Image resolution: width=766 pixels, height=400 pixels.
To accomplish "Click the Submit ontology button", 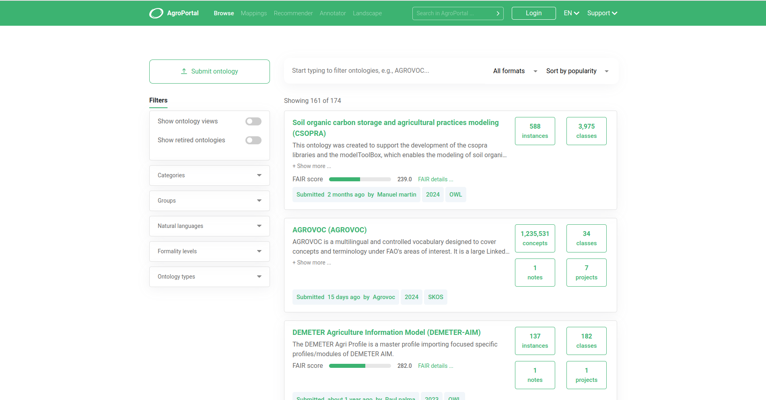I will pyautogui.click(x=210, y=72).
